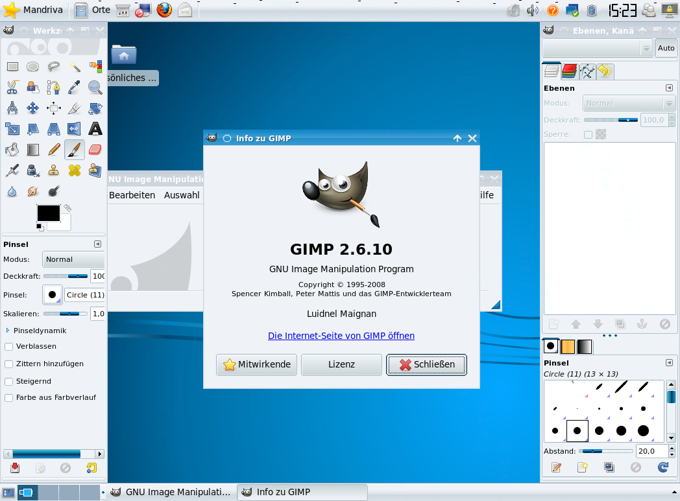
Task: Open the Modus dropdown in tool options
Action: coord(73,259)
